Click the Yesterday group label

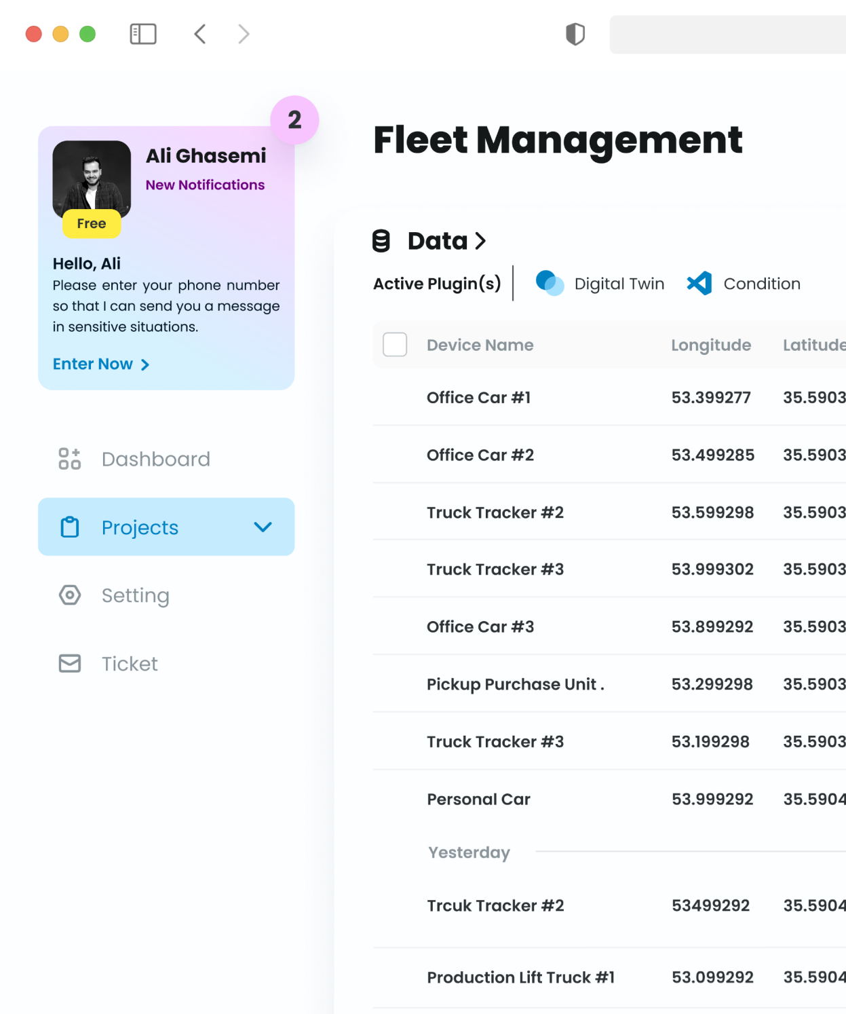click(469, 852)
